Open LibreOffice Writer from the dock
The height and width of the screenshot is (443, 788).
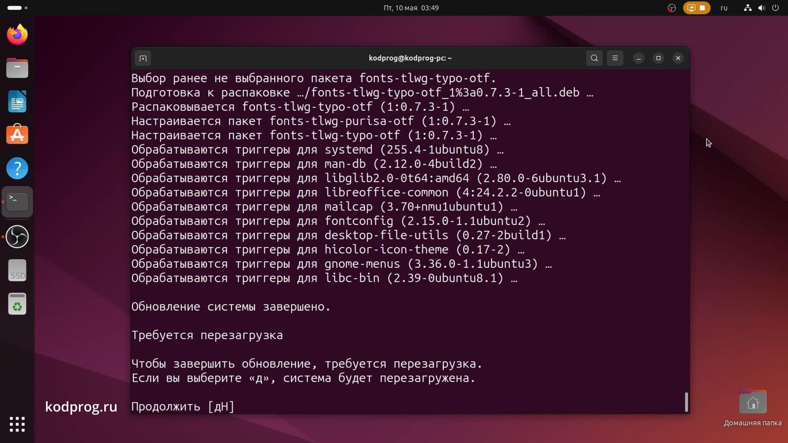(17, 101)
